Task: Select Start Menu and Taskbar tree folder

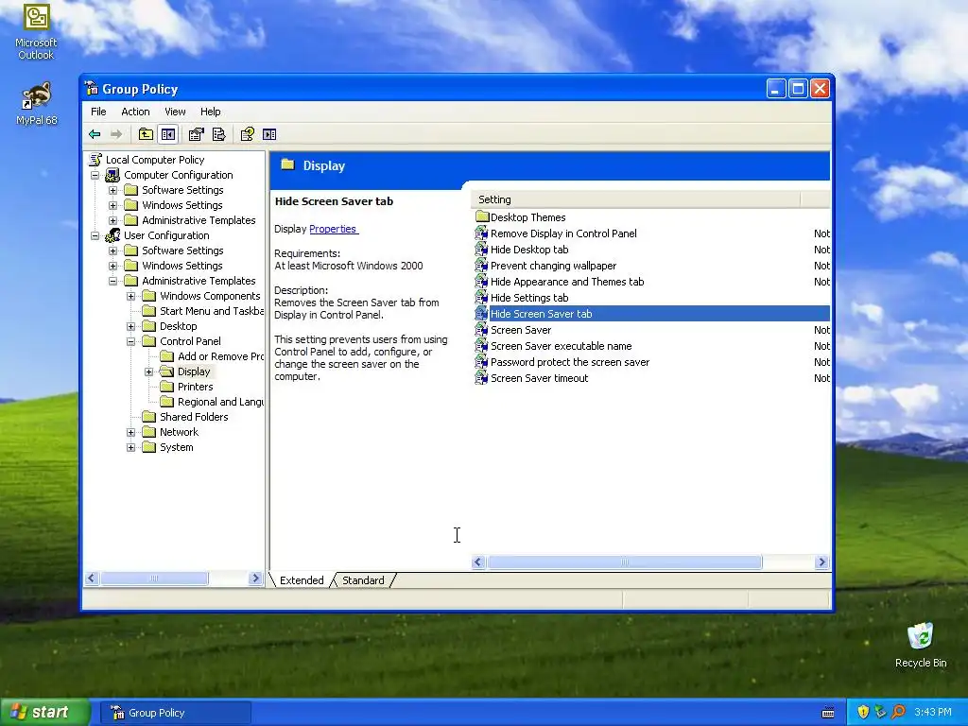Action: [203, 311]
